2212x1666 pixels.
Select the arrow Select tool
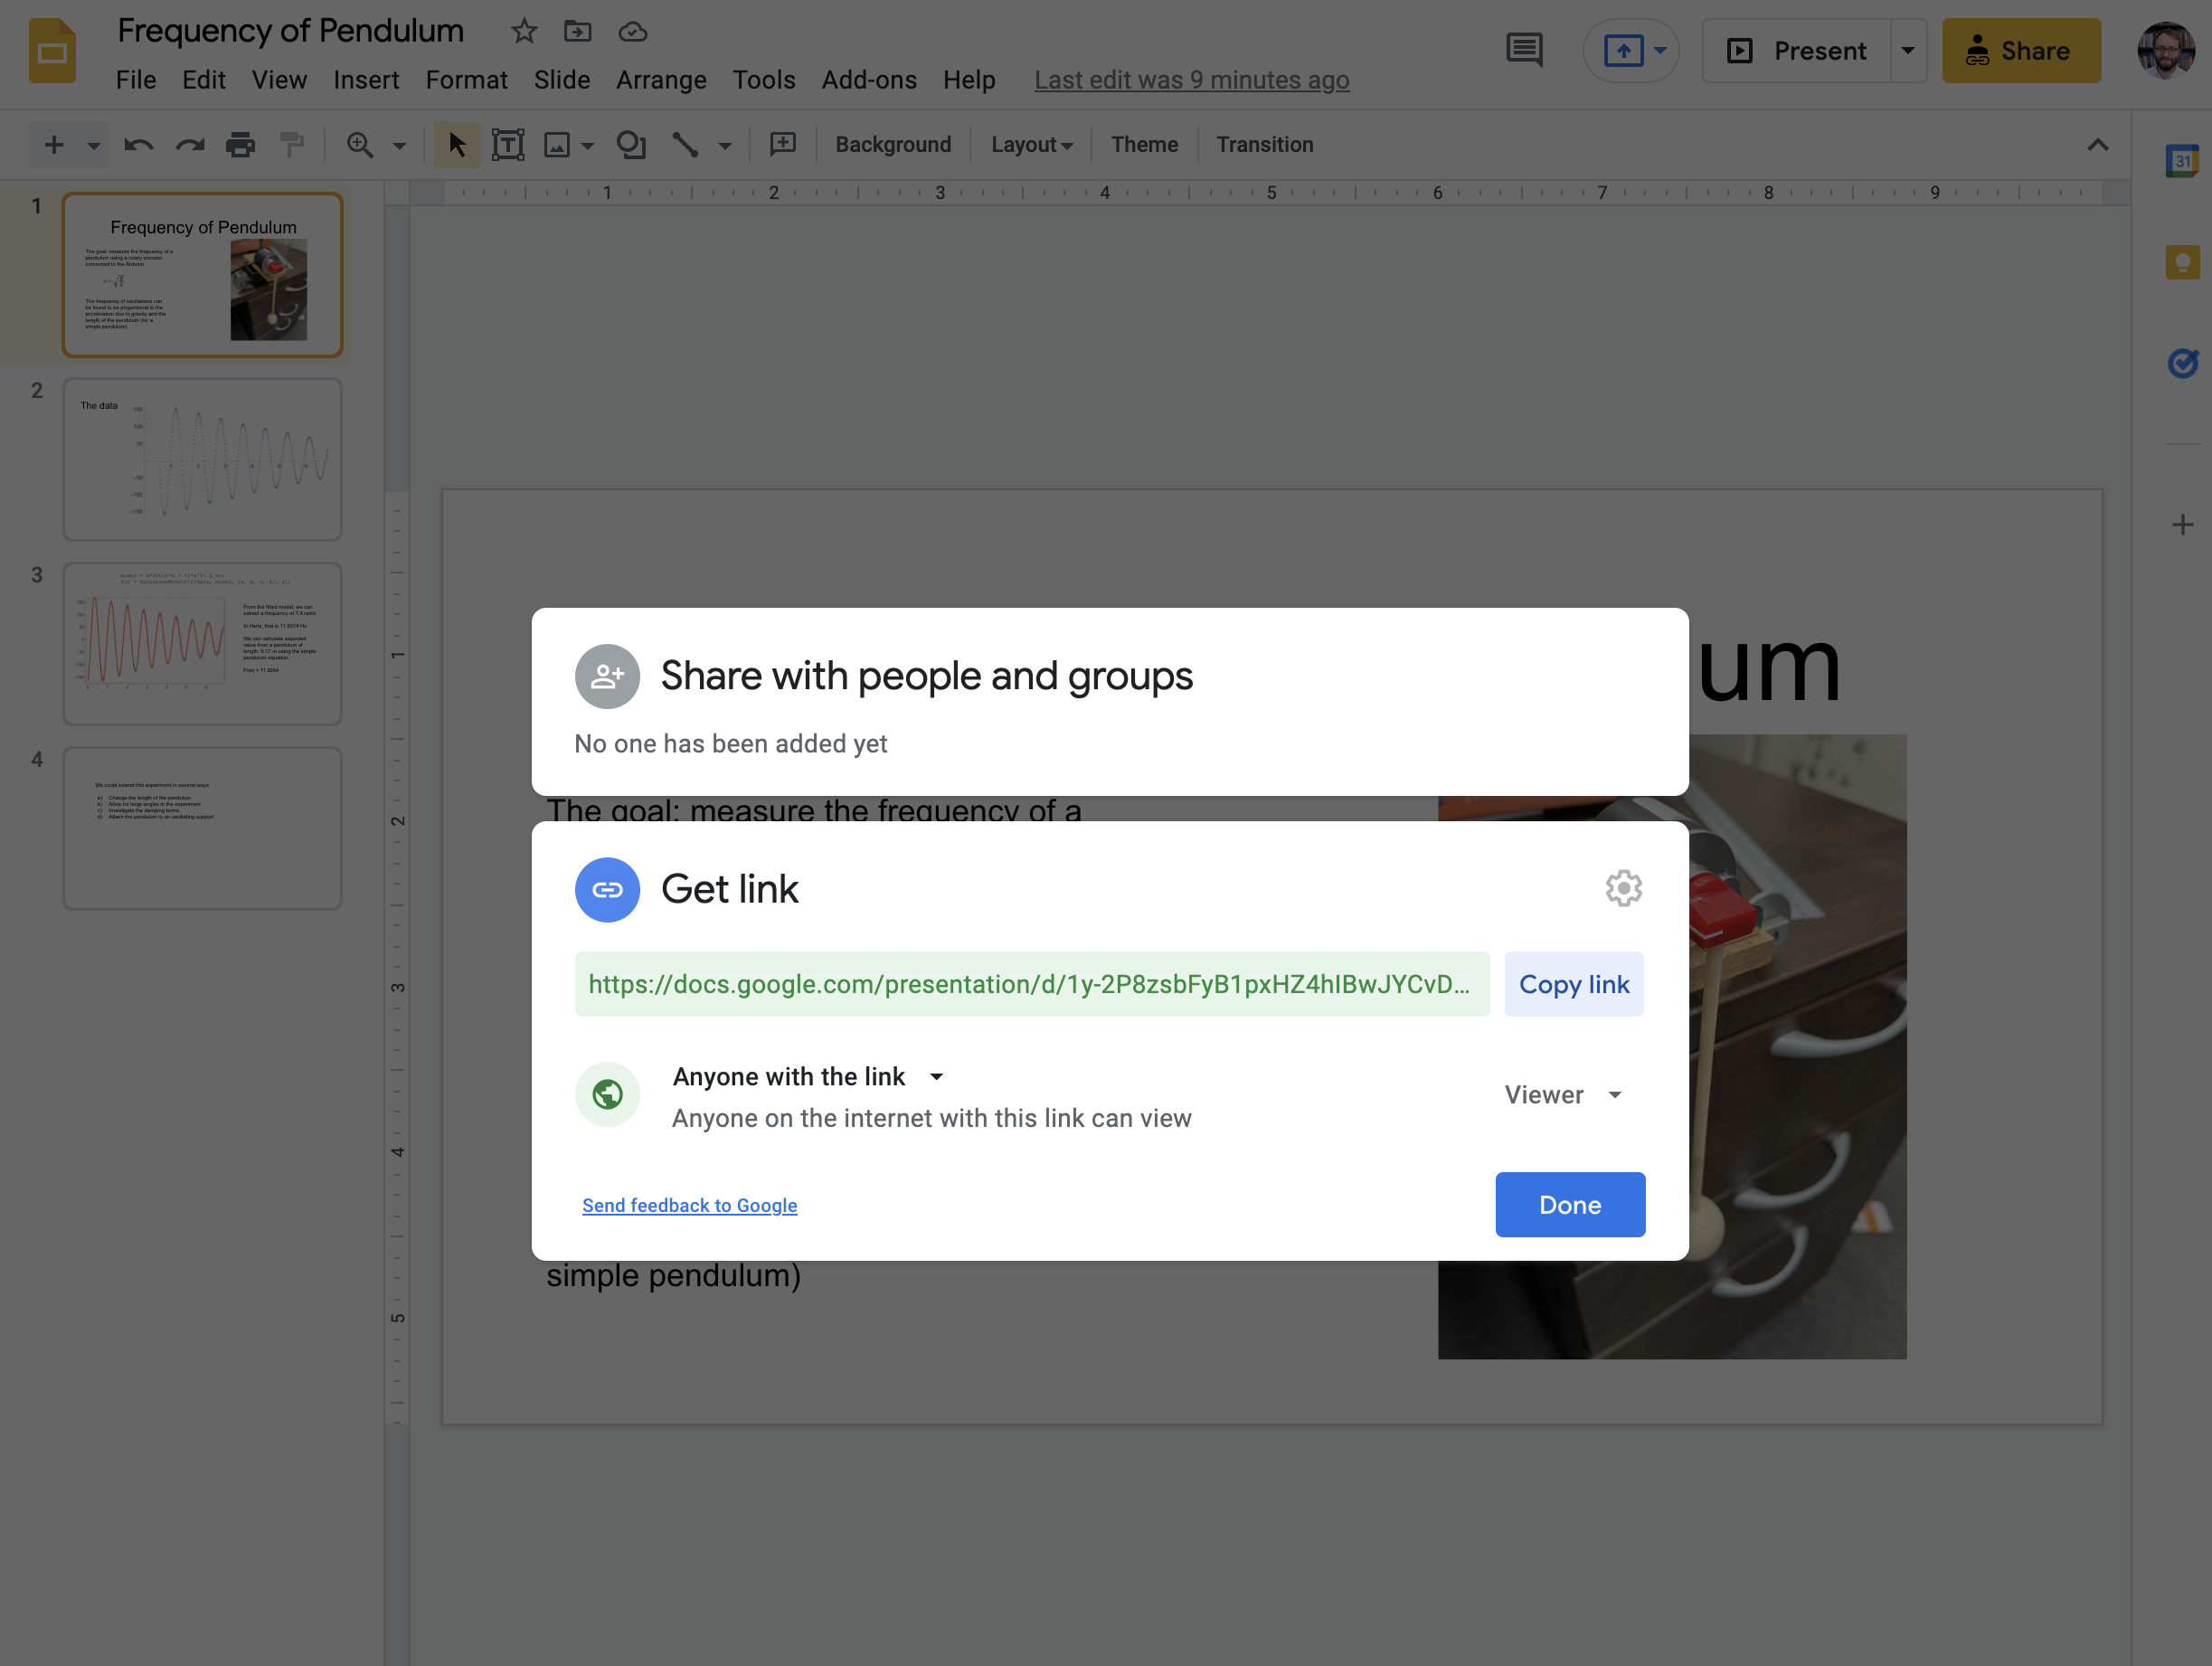pos(457,145)
